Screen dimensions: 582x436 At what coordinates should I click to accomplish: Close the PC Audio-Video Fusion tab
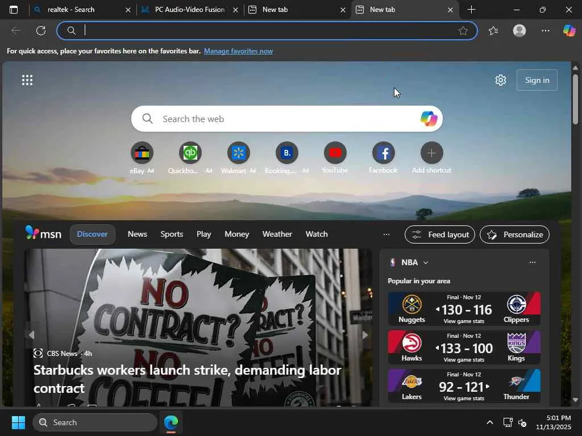235,10
